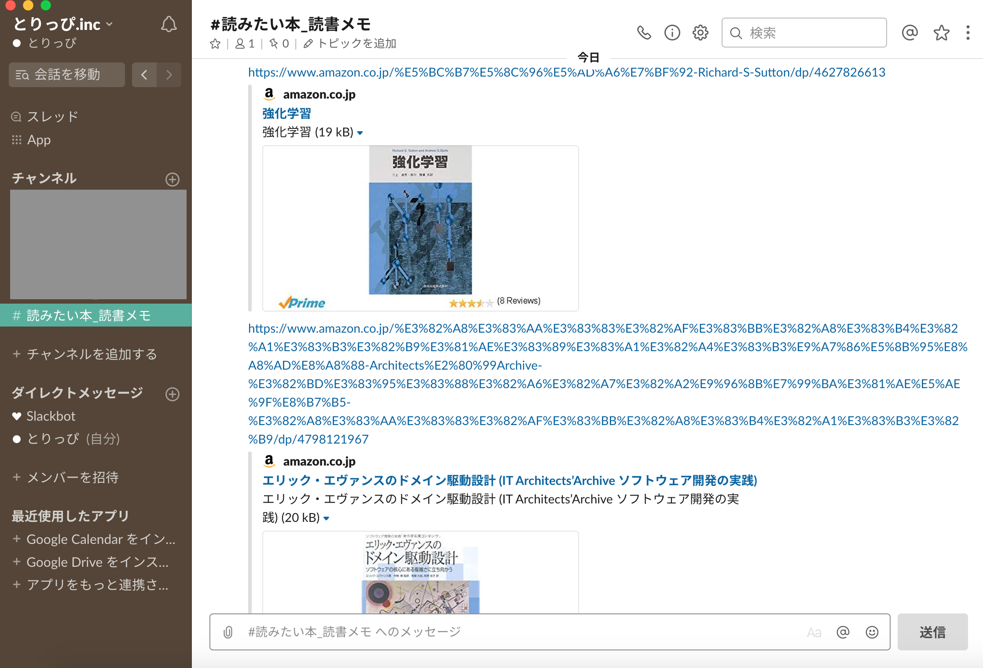Open the emoji picker in composer
The height and width of the screenshot is (668, 983).
pos(872,632)
